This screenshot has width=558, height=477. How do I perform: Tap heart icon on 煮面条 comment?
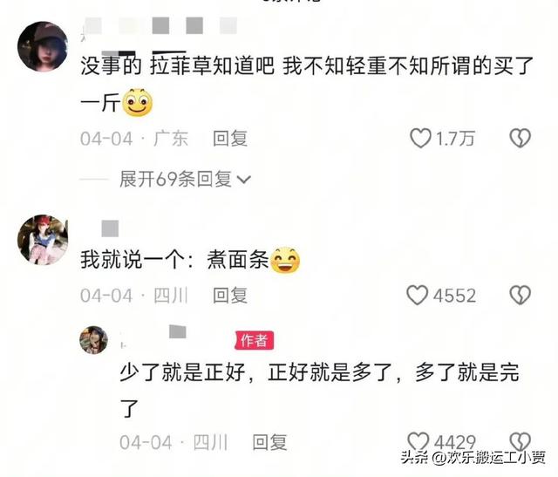[417, 295]
